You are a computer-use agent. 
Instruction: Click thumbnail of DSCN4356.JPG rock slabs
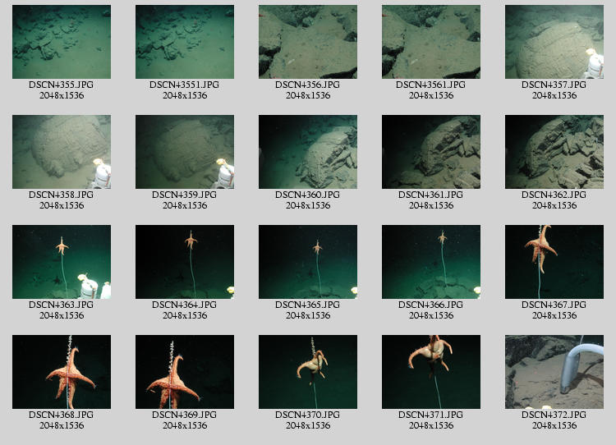pos(308,42)
